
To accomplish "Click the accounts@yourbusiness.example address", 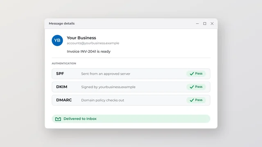I will click(x=93, y=43).
